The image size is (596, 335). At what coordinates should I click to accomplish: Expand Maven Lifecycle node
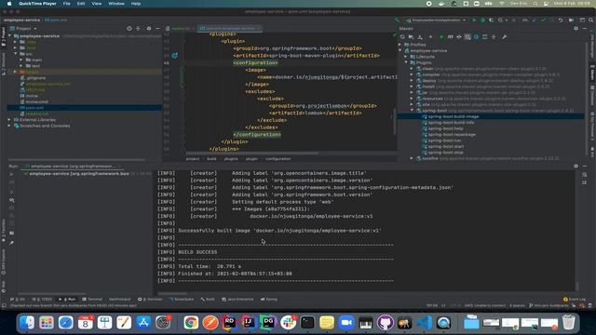[x=406, y=57]
